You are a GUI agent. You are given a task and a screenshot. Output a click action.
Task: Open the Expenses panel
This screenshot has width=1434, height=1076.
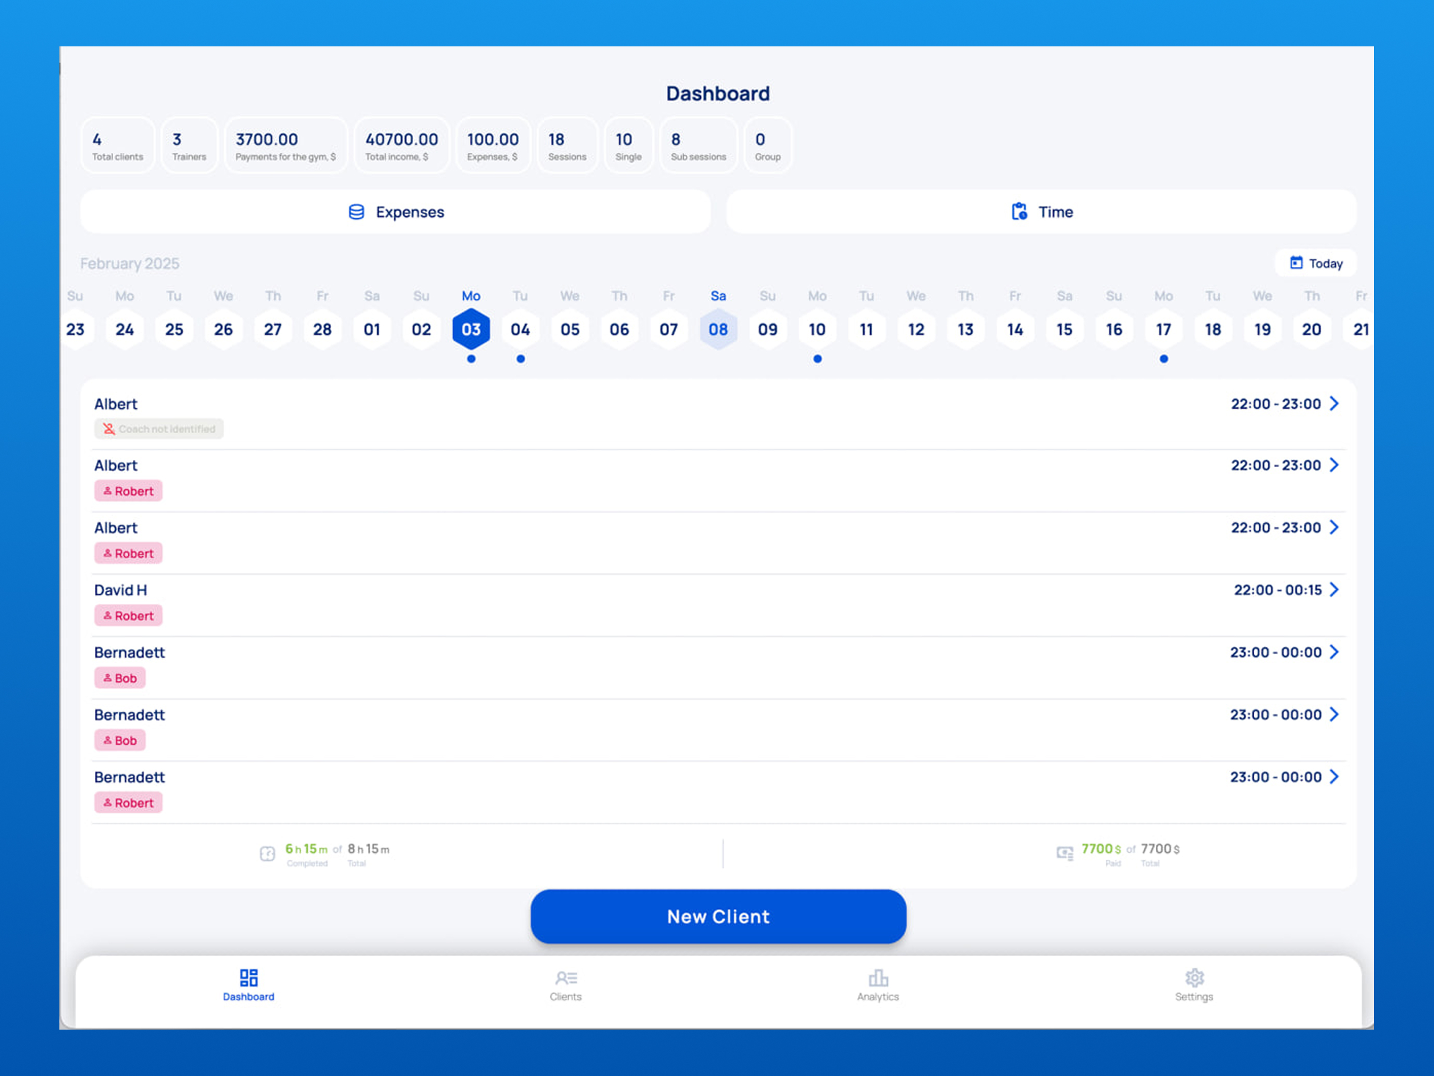395,212
